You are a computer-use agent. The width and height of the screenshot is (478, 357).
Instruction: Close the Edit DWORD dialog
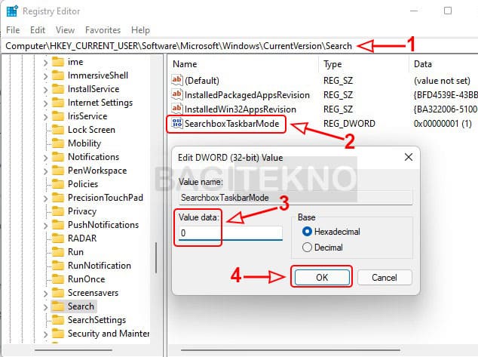pyautogui.click(x=409, y=157)
